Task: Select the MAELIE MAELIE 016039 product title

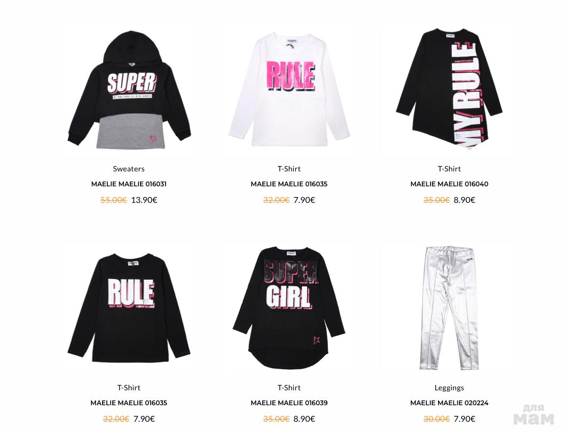Action: tap(289, 403)
